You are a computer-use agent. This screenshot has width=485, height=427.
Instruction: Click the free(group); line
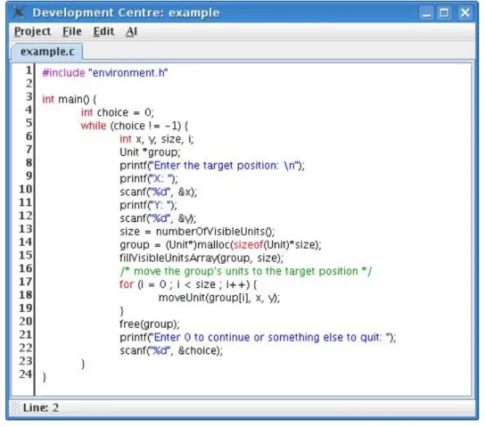(x=150, y=324)
